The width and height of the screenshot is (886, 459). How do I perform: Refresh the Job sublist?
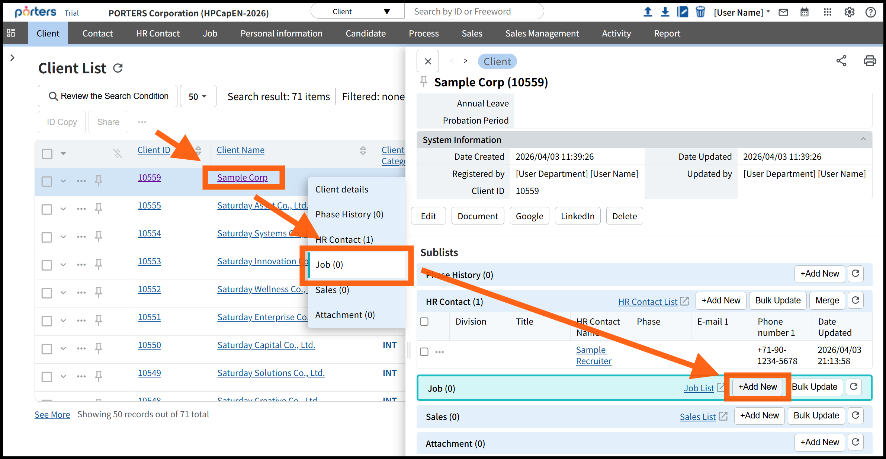click(x=854, y=387)
